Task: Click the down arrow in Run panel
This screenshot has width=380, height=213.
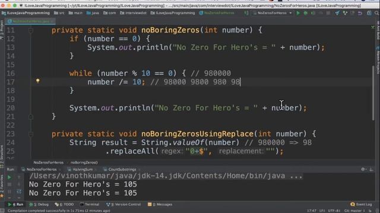Action: [19, 185]
